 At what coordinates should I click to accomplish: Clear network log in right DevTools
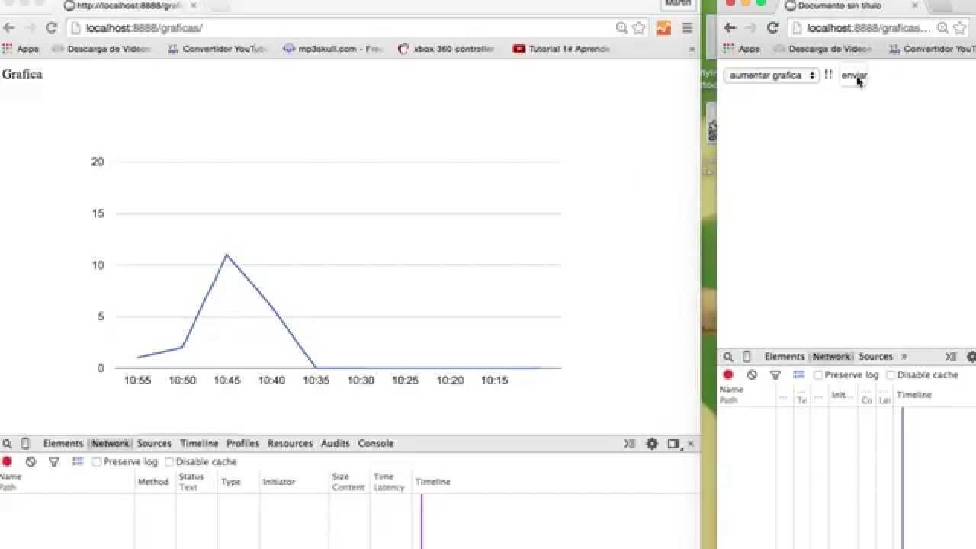click(752, 375)
